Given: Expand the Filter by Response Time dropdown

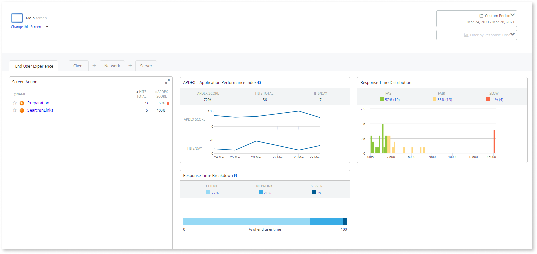Looking at the screenshot, I should [512, 34].
